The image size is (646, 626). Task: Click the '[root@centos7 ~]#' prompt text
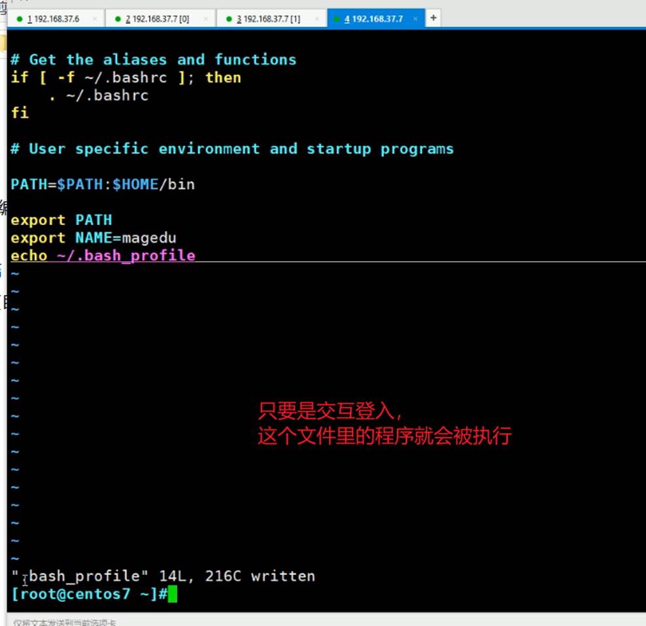(90, 595)
